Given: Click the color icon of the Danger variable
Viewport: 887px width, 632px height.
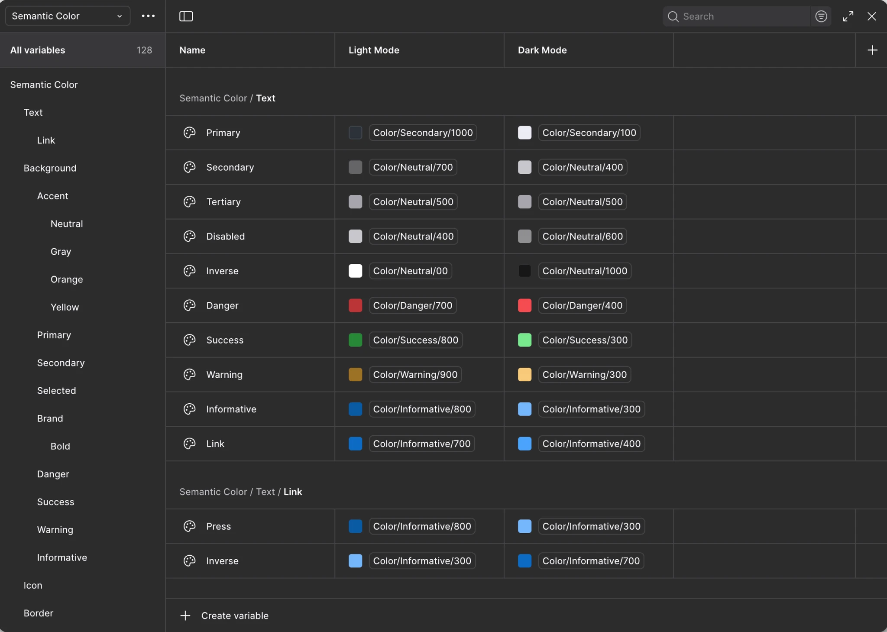Looking at the screenshot, I should 189,305.
